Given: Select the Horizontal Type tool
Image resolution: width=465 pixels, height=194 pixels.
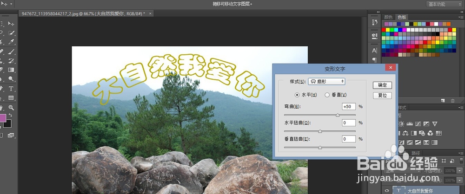Looking at the screenshot, I should coord(11,89).
